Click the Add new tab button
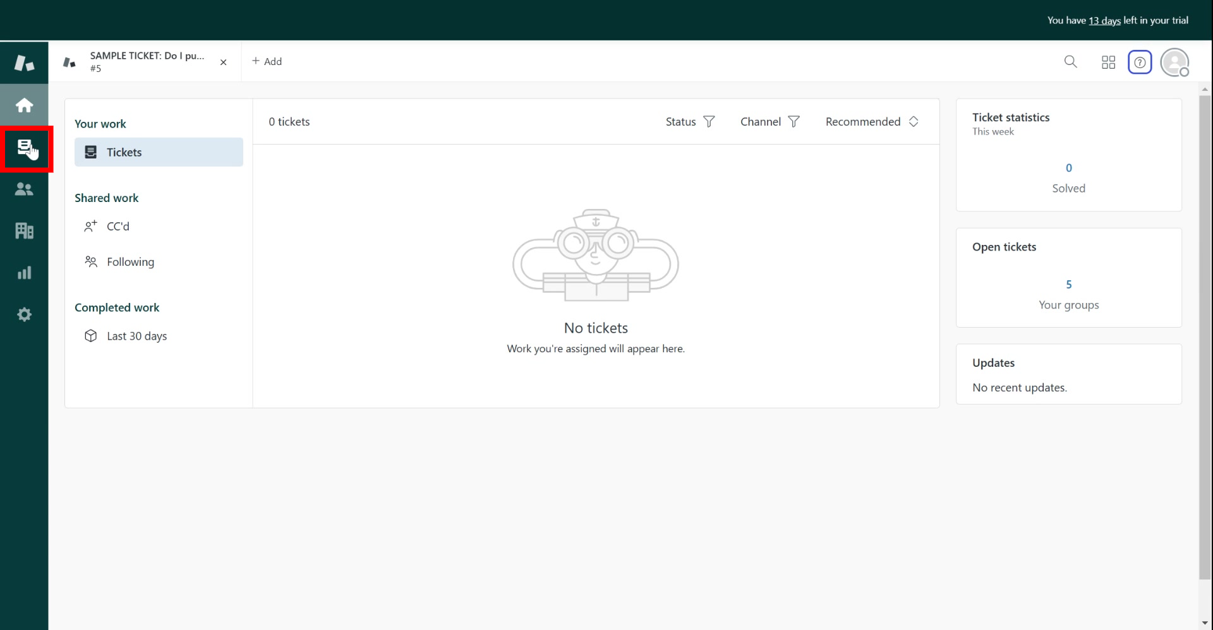This screenshot has height=630, width=1213. (267, 61)
